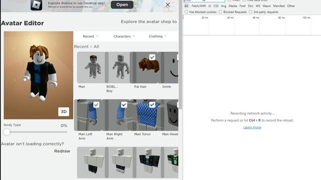Screen dimensions: 321x180
Task: Filter network requests by CSS
Action: point(216,6)
